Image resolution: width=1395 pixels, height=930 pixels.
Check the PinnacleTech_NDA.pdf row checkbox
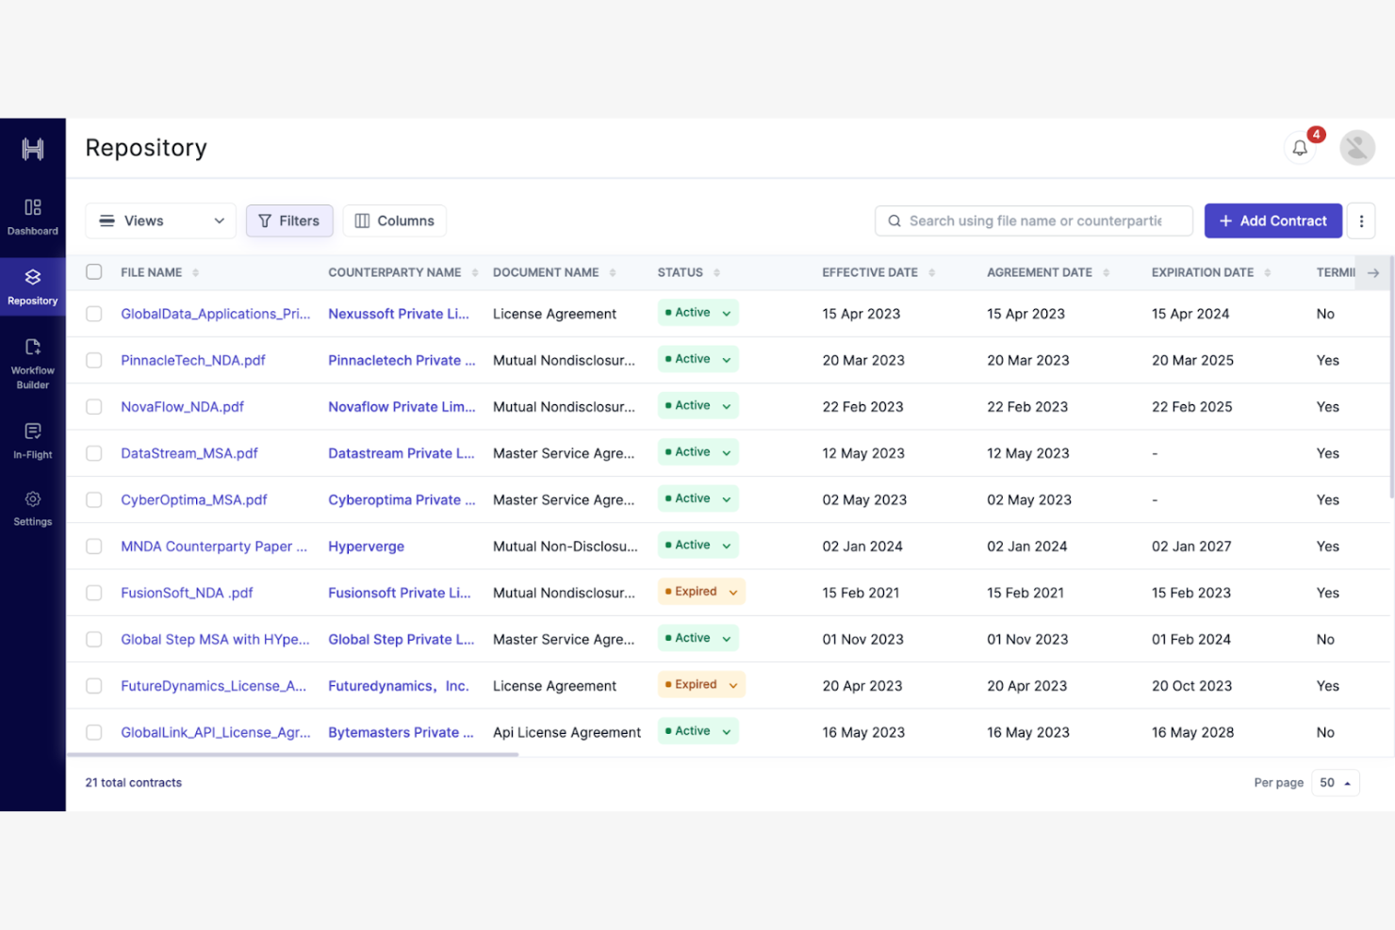click(94, 361)
